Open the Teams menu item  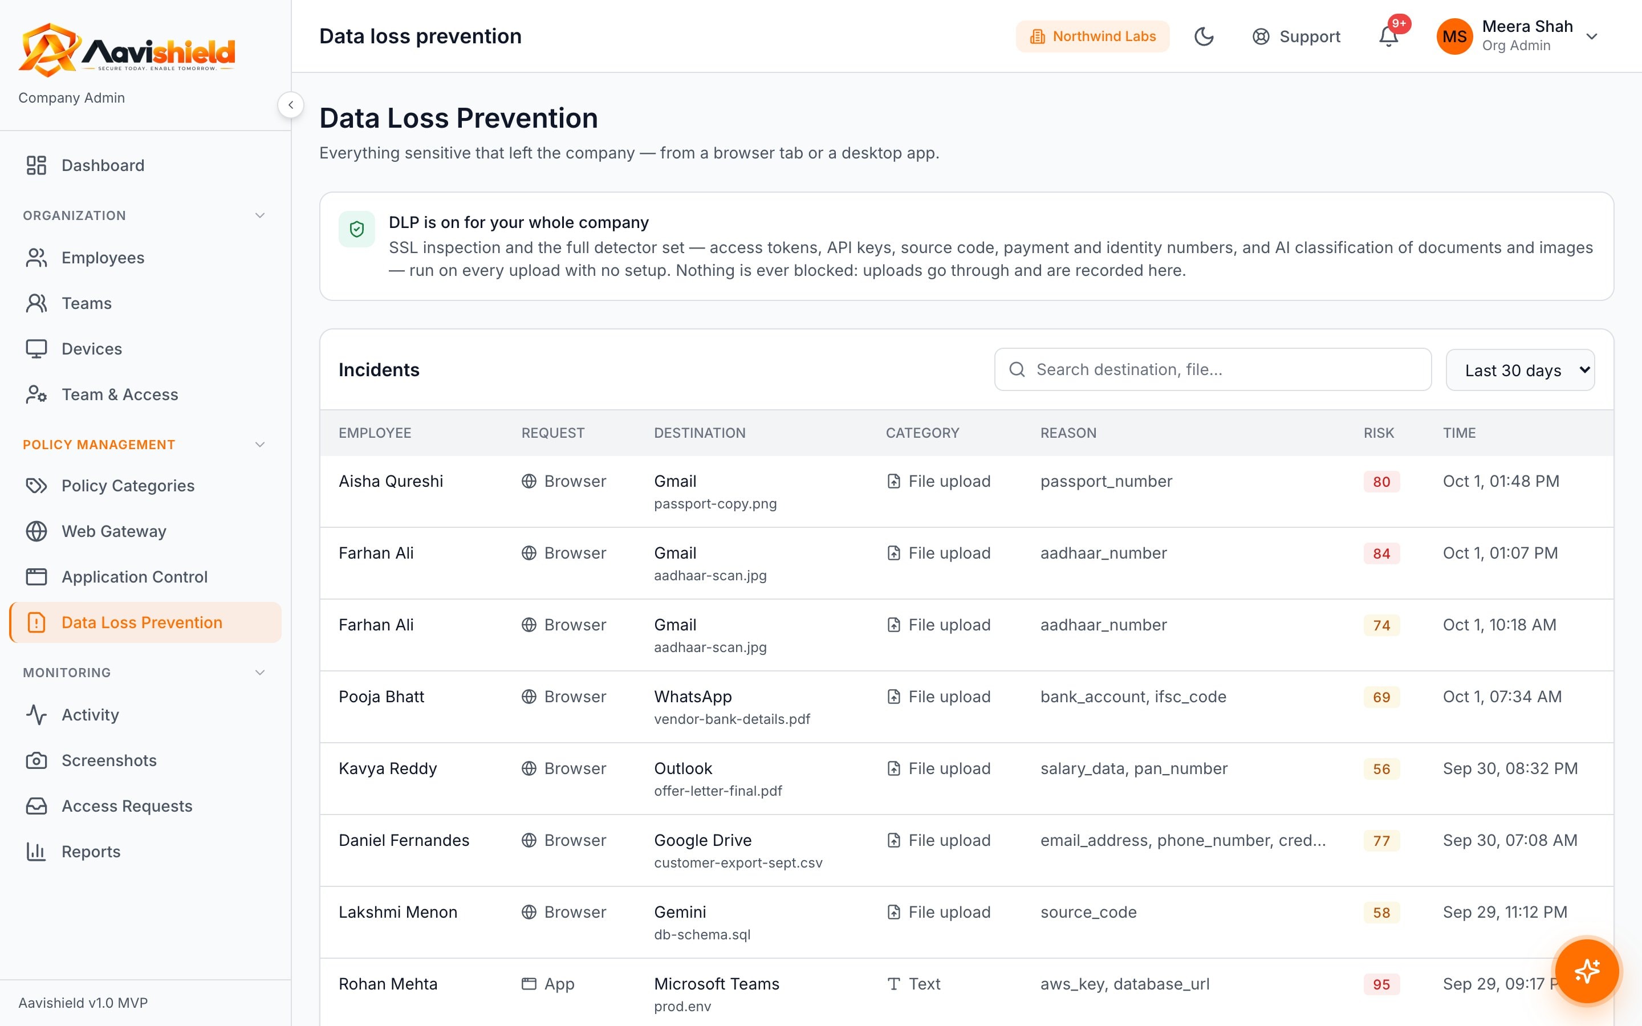pyautogui.click(x=145, y=303)
